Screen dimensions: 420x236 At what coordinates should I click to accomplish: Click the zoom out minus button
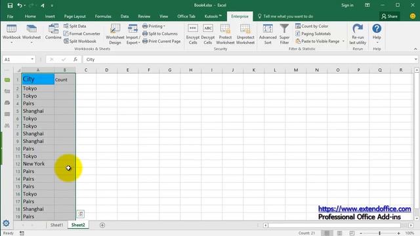(x=361, y=233)
